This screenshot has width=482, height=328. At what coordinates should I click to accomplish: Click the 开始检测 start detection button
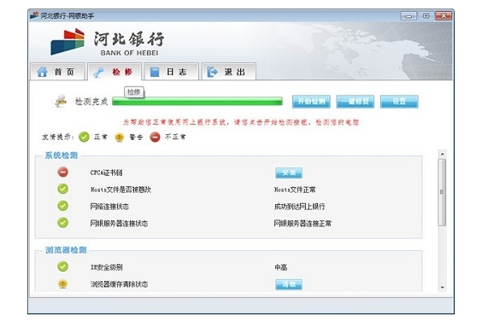pyautogui.click(x=311, y=102)
